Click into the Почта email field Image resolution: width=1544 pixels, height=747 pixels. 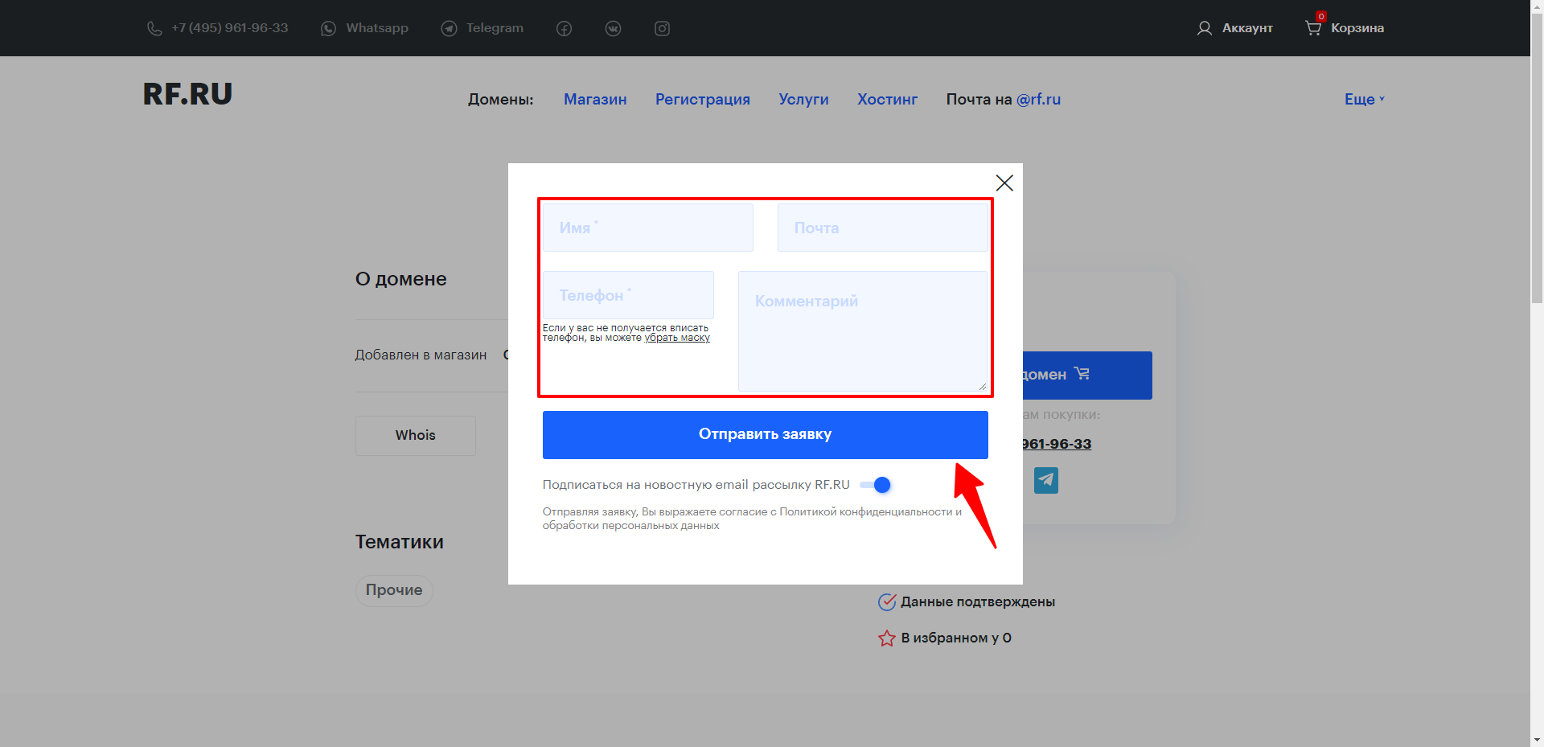click(x=882, y=228)
